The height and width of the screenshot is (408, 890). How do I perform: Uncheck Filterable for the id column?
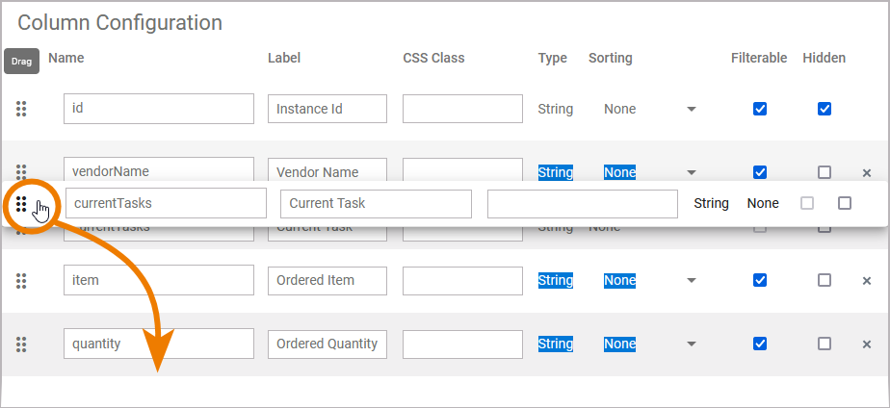[760, 109]
